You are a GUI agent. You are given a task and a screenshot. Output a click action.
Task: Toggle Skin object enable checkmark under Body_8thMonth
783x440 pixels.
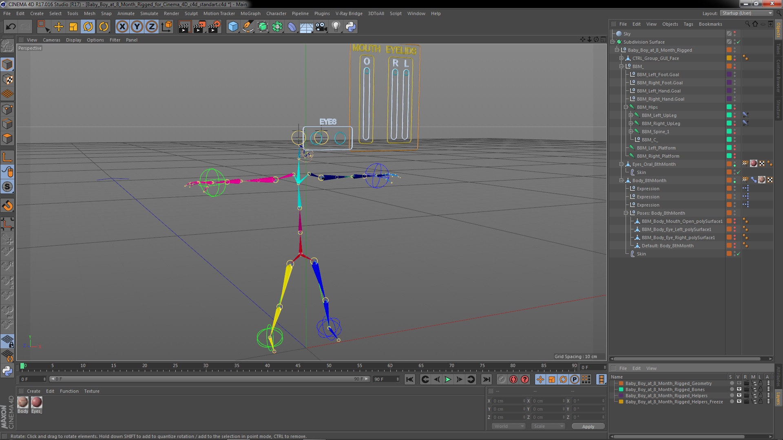(x=738, y=254)
